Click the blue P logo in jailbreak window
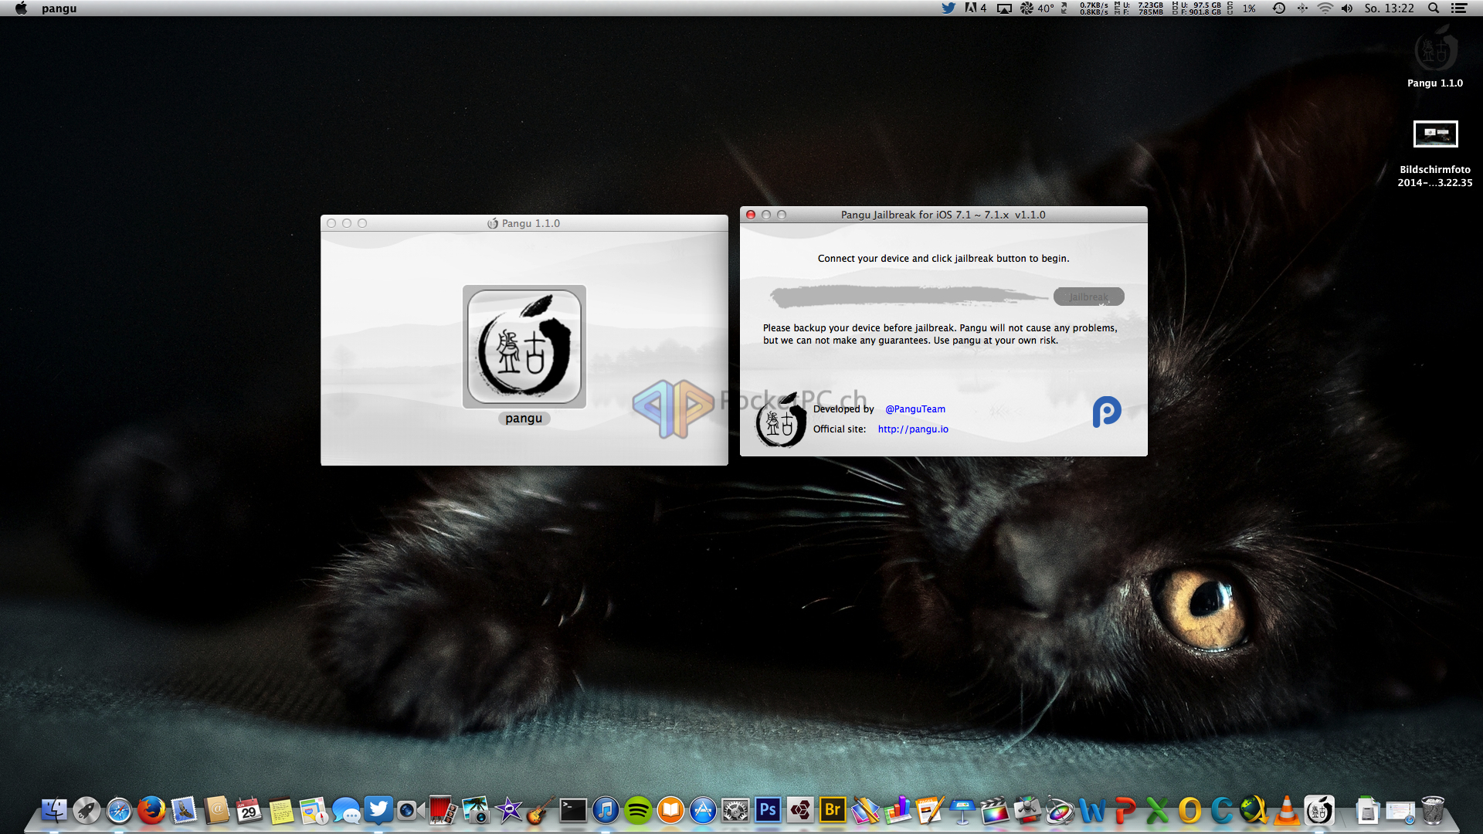 click(1107, 412)
